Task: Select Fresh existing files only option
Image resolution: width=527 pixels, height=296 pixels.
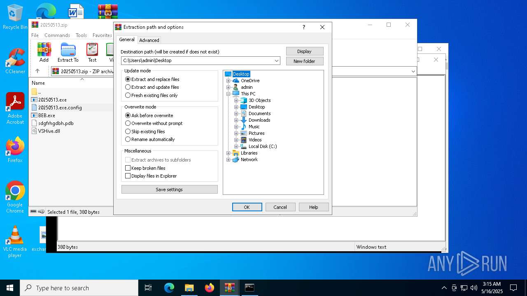Action: tap(152, 95)
